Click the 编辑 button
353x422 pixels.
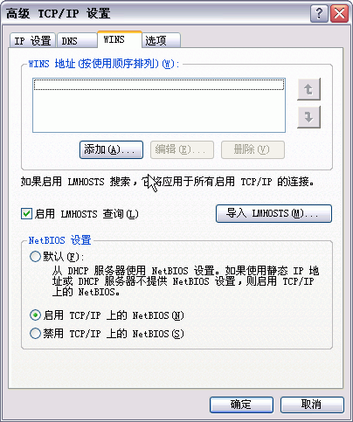182,149
